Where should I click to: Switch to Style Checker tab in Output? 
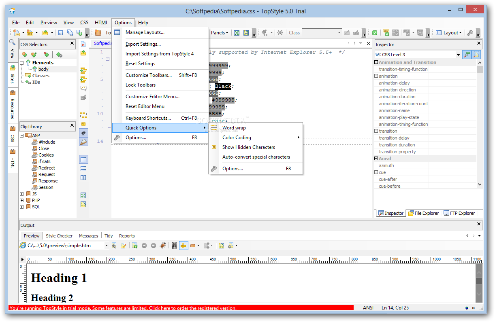pos(59,236)
